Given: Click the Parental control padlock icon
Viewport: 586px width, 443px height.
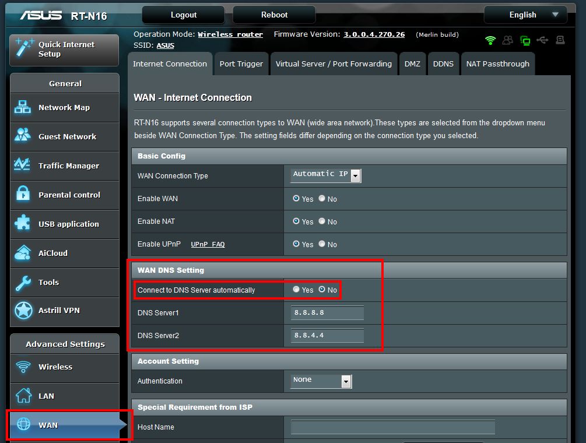Looking at the screenshot, I should tap(23, 194).
